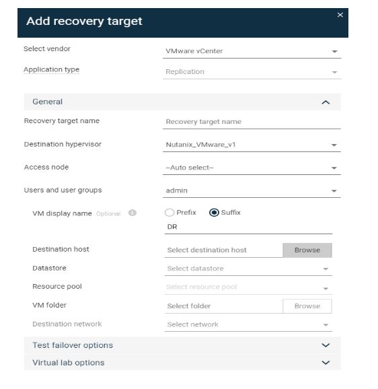Click the DR suffix text field
This screenshot has height=389, width=378.
[x=248, y=227]
